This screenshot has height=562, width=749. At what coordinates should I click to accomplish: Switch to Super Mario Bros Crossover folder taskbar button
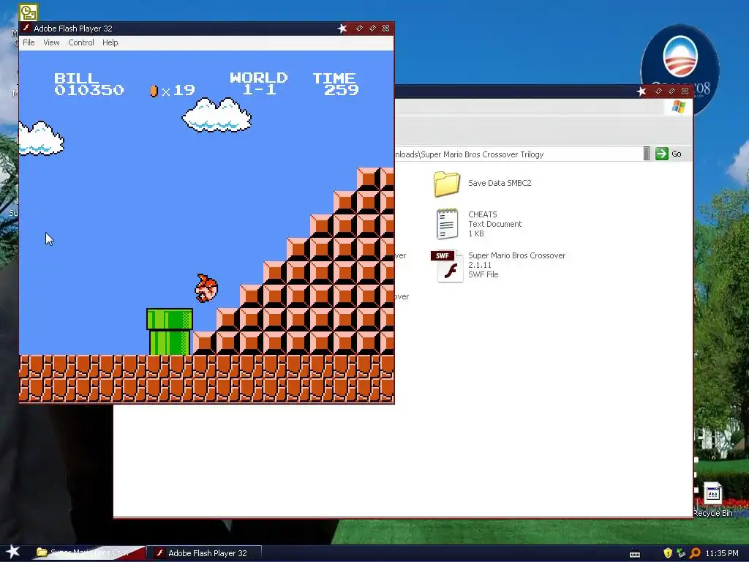(x=89, y=553)
